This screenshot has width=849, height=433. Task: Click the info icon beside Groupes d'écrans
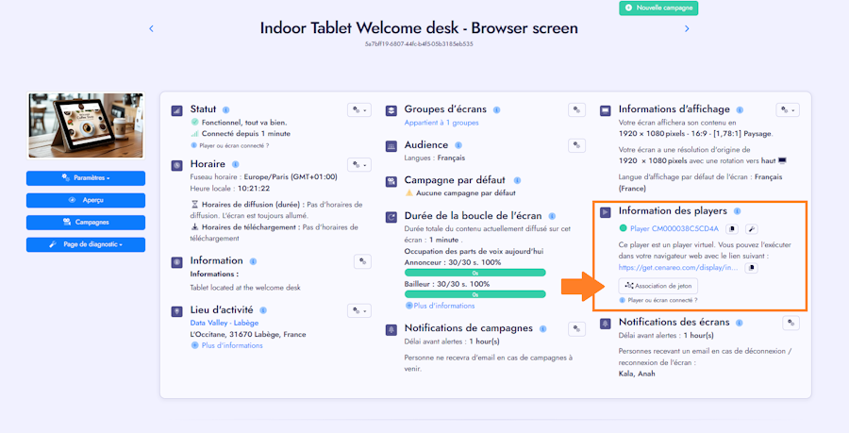[496, 109]
